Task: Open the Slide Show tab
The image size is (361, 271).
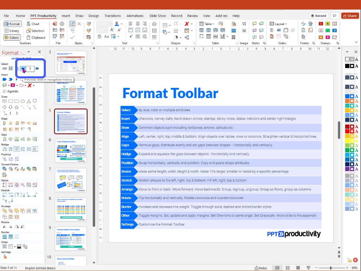Action: 158,16
